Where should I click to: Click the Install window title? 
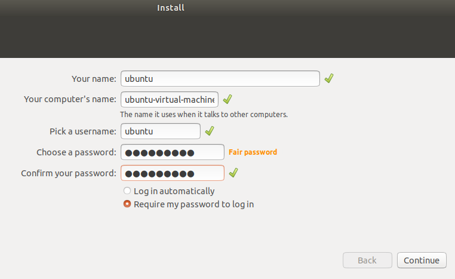(x=171, y=8)
